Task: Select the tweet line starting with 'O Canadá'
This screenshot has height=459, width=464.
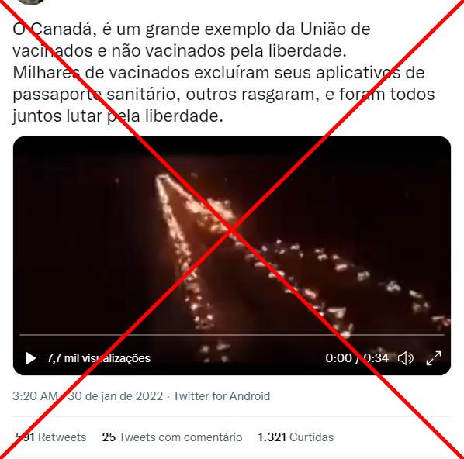Action: (192, 29)
